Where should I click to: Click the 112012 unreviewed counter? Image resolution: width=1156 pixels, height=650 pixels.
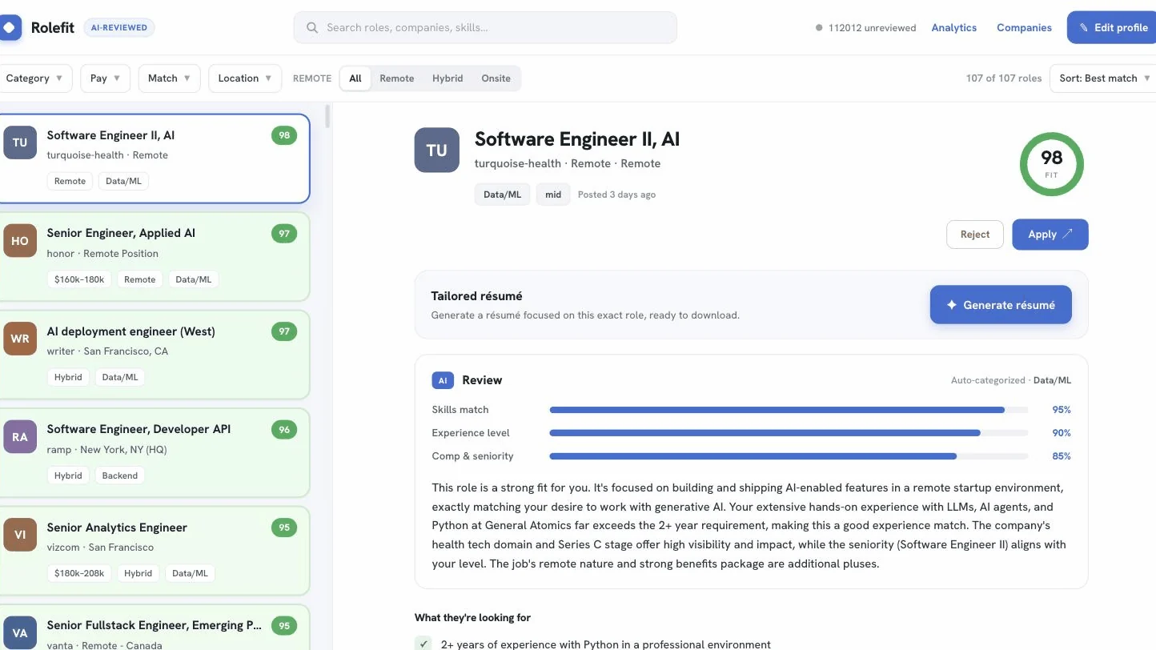pos(872,27)
